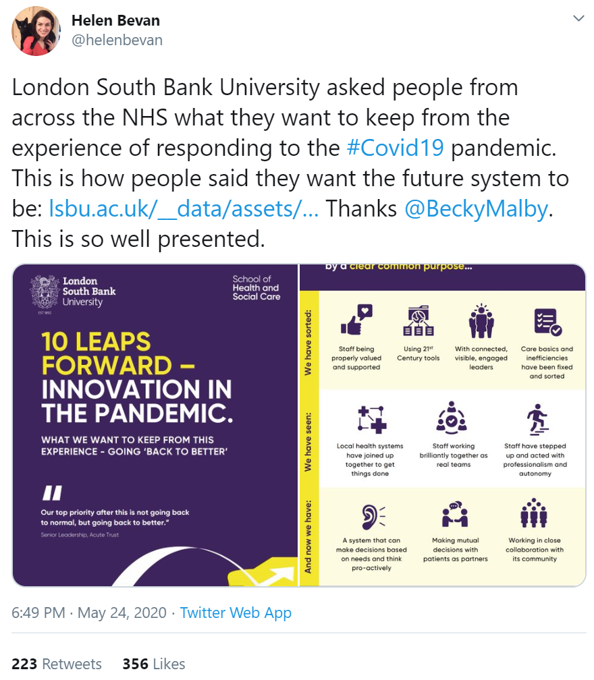Open the @BeckyMalby mention
Image resolution: width=594 pixels, height=680 pixels.
477,209
